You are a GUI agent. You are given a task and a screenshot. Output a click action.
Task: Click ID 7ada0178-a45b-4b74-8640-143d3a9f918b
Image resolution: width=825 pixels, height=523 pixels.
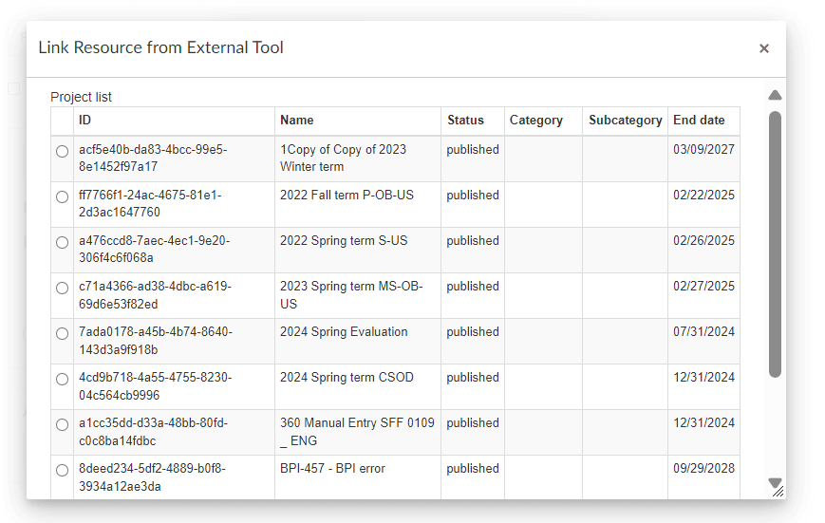[155, 341]
